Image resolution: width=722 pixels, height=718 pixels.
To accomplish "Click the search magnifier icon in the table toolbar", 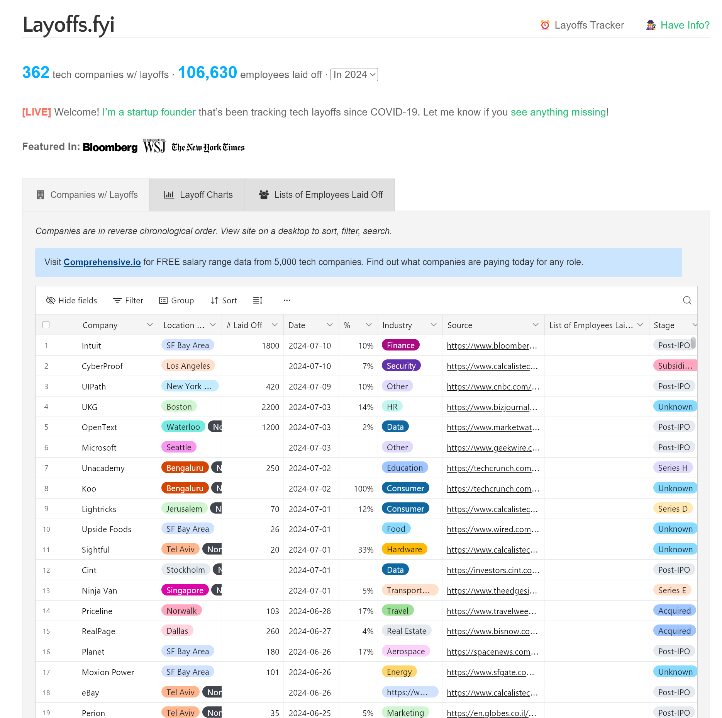I will point(687,300).
